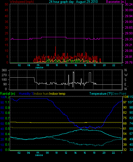Click the wind direction value 360
The width and height of the screenshot is (133, 162).
click(4, 70)
